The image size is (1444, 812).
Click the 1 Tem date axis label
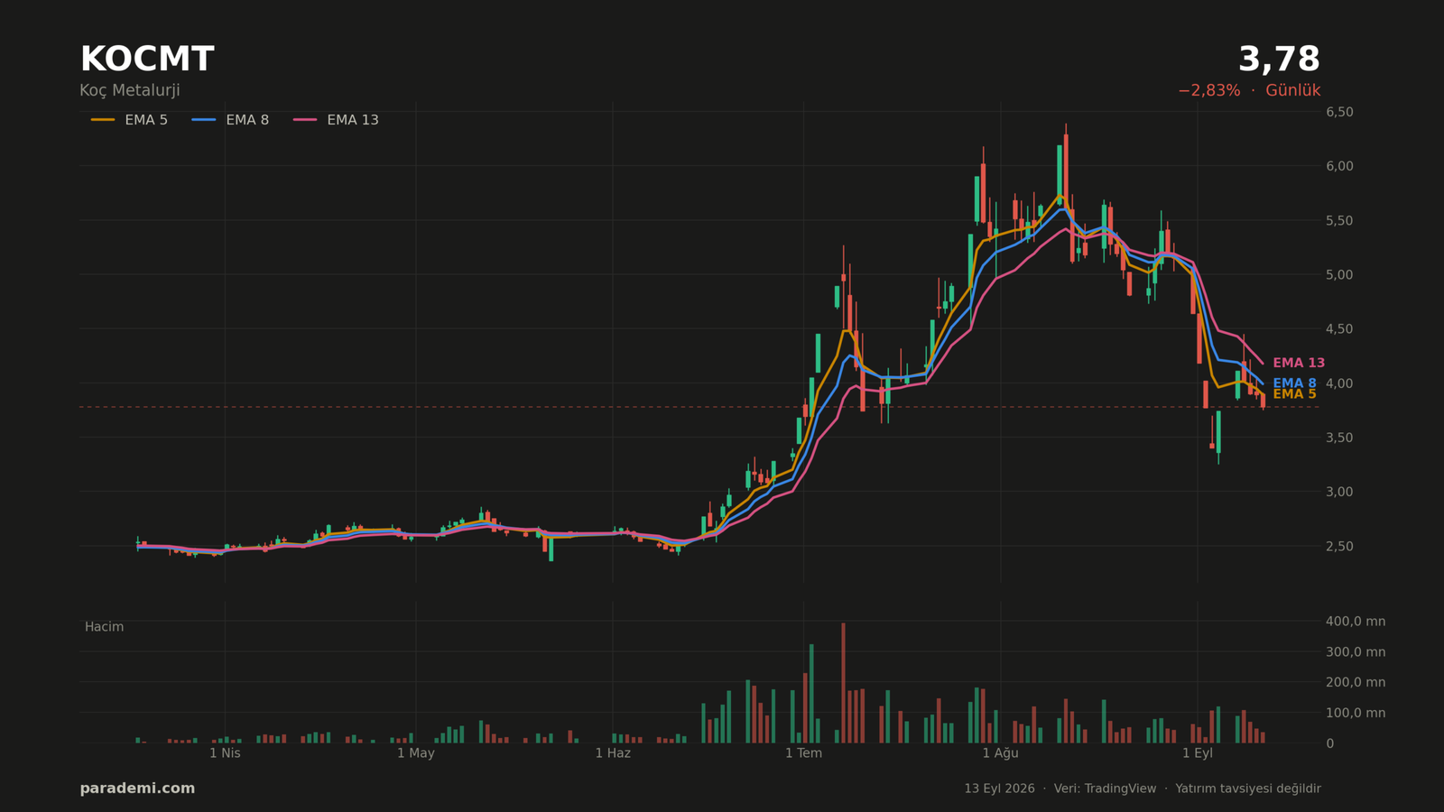tap(803, 753)
